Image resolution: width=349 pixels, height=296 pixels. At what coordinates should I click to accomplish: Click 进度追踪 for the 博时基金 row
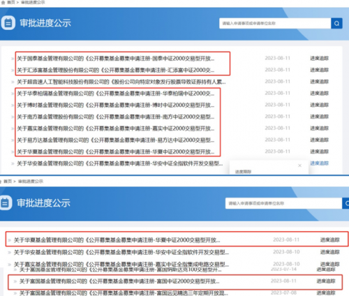click(x=319, y=105)
